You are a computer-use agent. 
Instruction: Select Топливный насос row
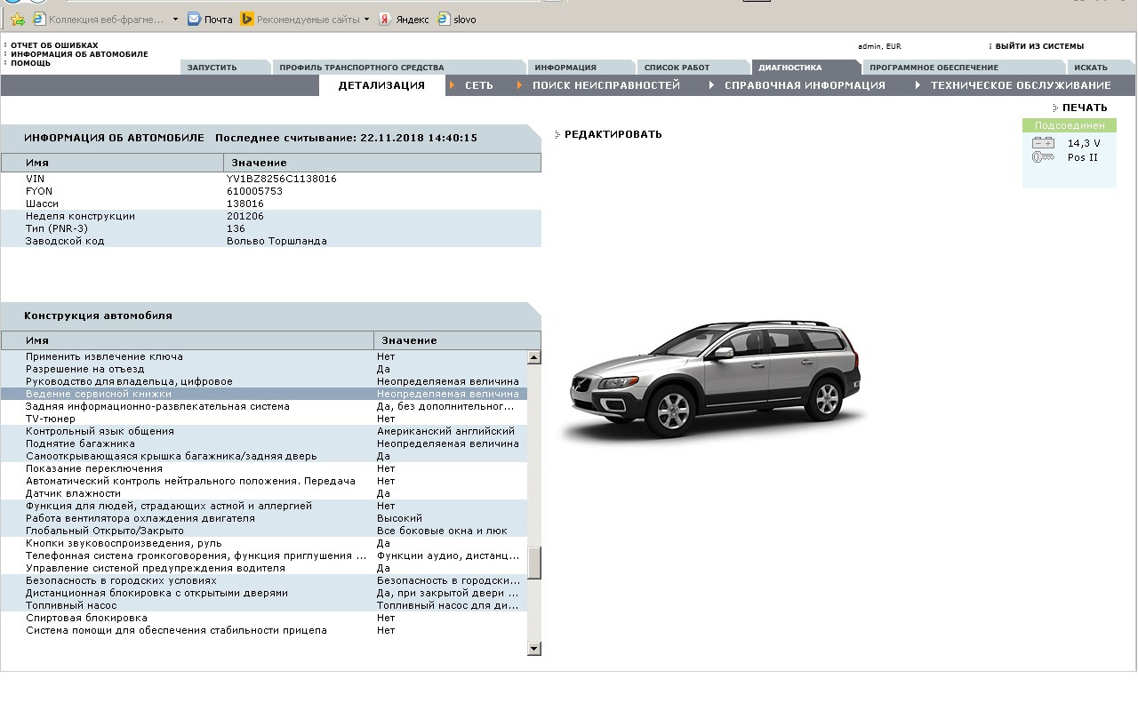click(x=264, y=605)
